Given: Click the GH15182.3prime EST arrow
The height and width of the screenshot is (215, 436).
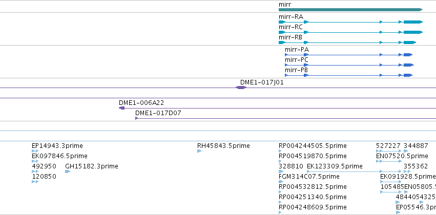Looking at the screenshot, I should point(68,171).
